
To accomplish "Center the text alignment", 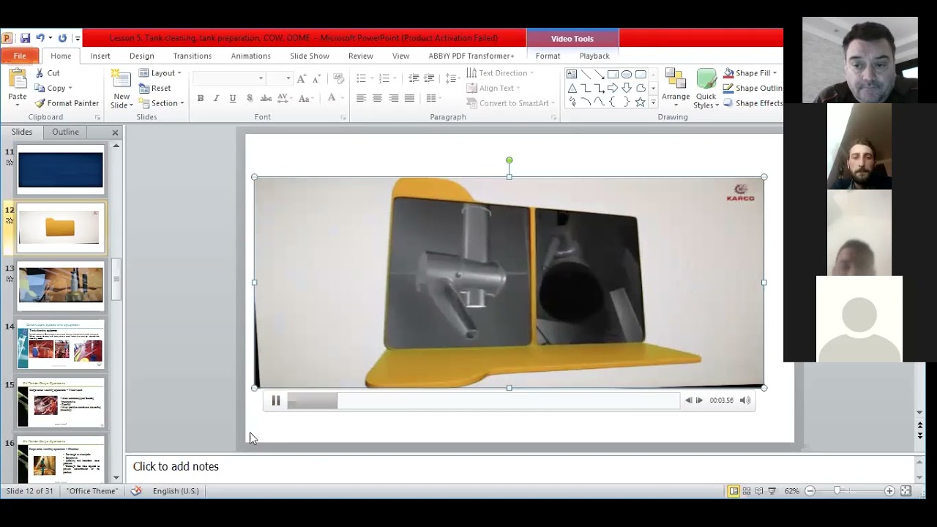I will pos(377,98).
